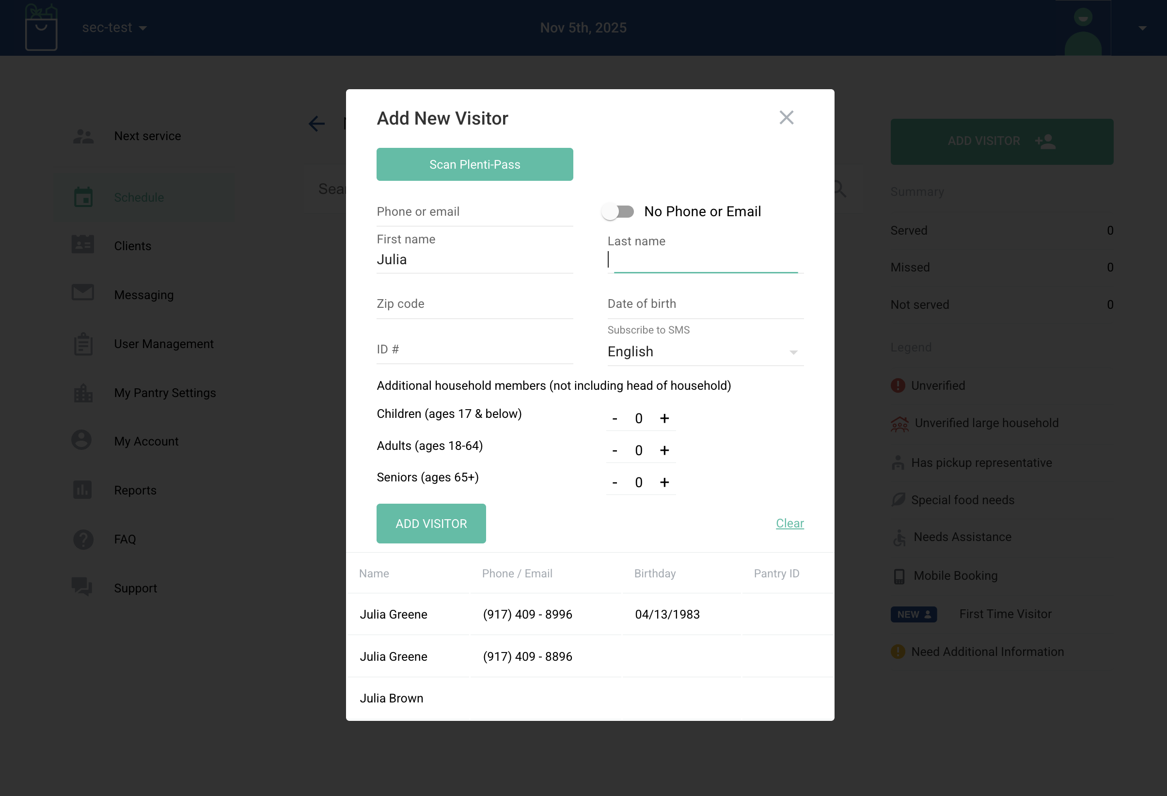Click the Reports chart icon
1167x796 pixels.
[82, 490]
